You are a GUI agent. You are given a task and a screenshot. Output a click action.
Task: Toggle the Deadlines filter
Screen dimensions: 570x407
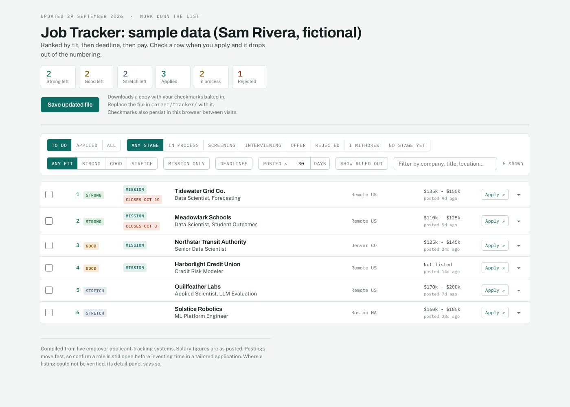pyautogui.click(x=234, y=164)
